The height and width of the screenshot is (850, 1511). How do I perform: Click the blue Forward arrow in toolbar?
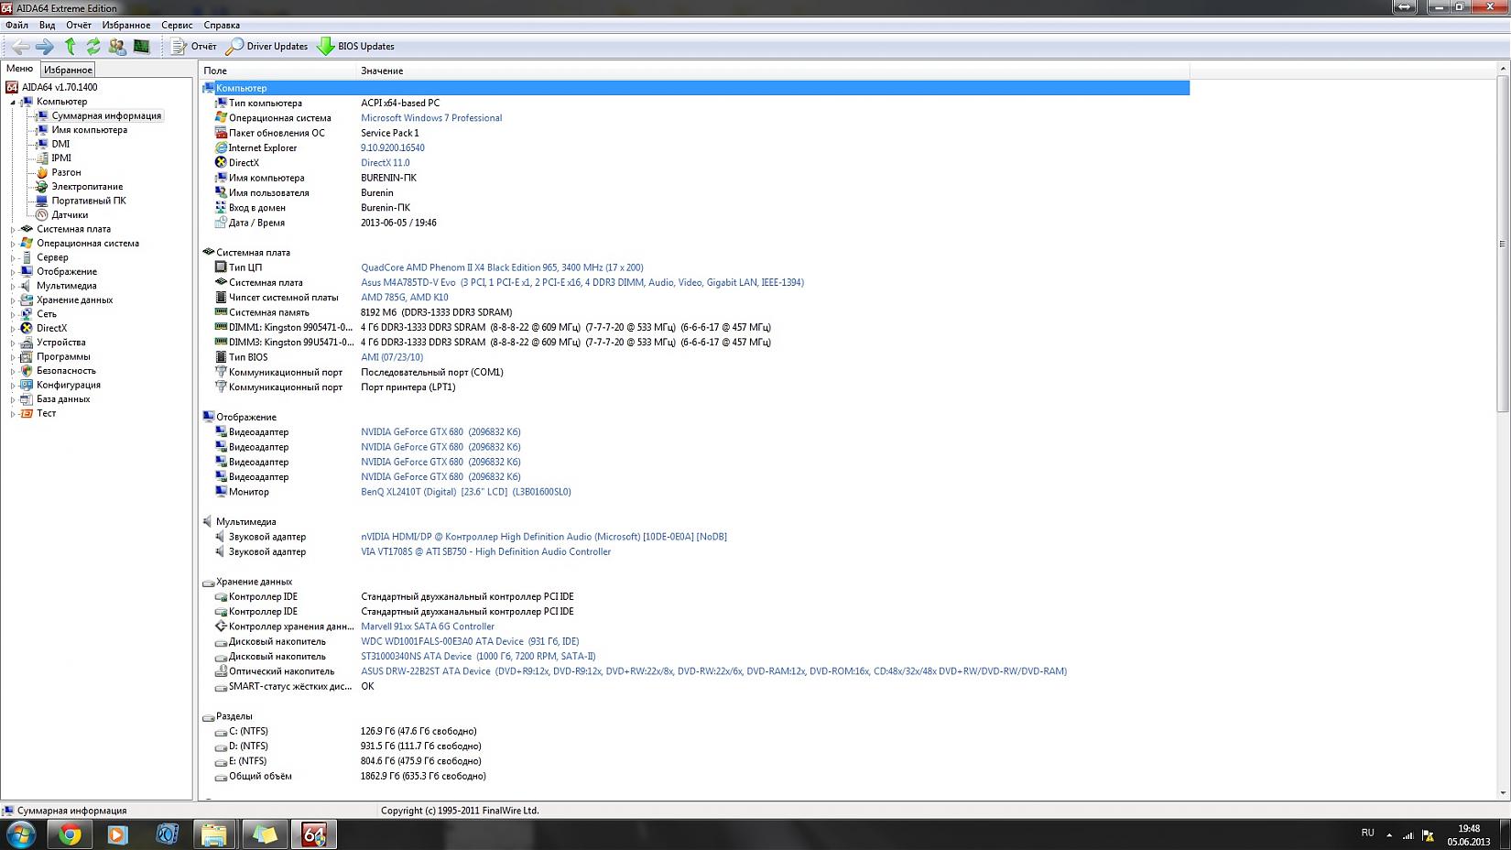[44, 46]
